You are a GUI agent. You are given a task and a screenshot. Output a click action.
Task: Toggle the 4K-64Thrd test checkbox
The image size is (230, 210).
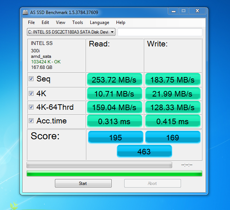click(31, 107)
